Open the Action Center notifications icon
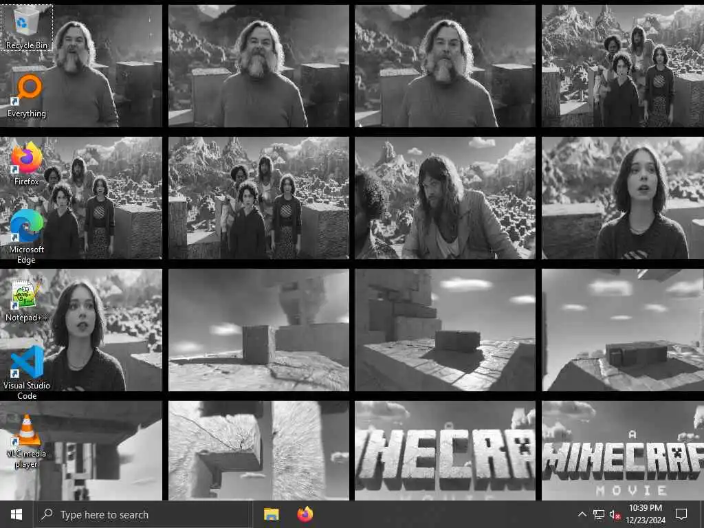704x528 pixels. point(681,514)
